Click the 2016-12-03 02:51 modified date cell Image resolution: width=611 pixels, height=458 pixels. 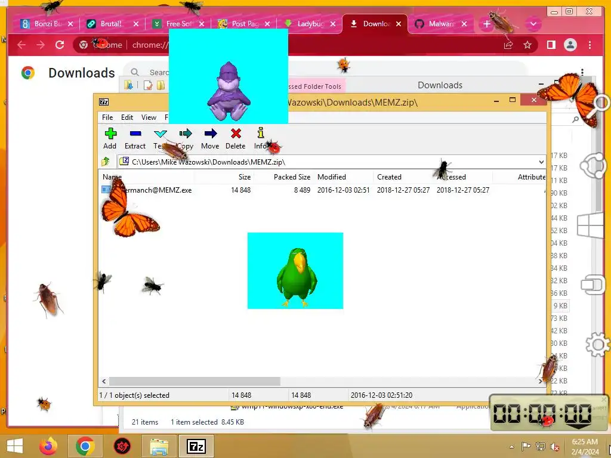[x=343, y=190]
